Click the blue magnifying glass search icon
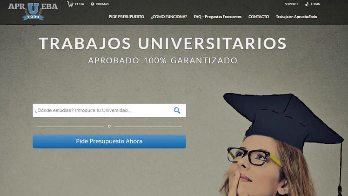Viewport: 348px width, 196px height. tap(177, 110)
